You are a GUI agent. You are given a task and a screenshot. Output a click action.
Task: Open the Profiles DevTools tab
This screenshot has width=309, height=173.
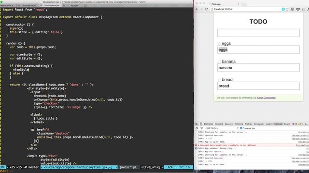(x=249, y=124)
